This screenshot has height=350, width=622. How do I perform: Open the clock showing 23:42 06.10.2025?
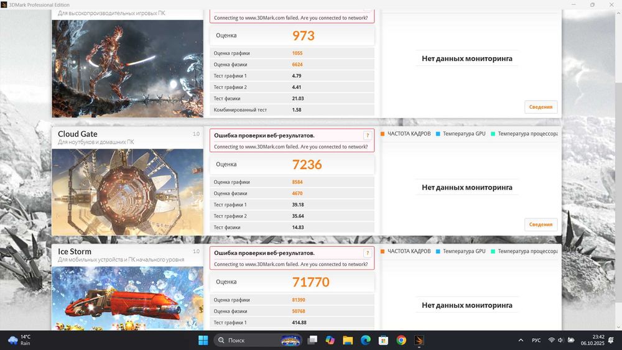(593, 340)
